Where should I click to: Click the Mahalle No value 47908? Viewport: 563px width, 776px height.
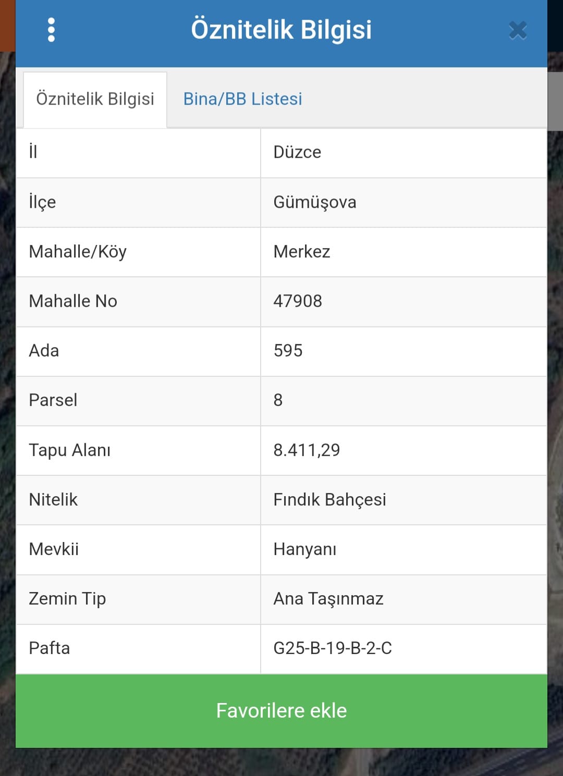tap(298, 301)
